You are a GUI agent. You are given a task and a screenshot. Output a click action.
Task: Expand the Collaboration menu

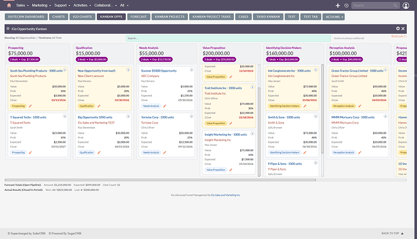pyautogui.click(x=105, y=5)
